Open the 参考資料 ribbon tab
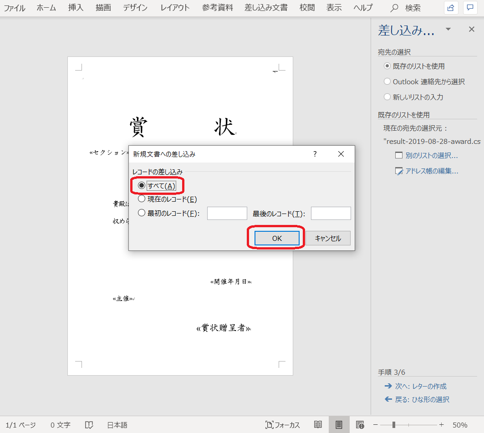The image size is (484, 433). [x=217, y=8]
